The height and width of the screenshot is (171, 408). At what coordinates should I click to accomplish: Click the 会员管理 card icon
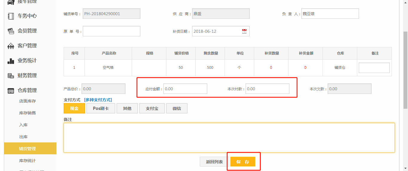(11, 31)
